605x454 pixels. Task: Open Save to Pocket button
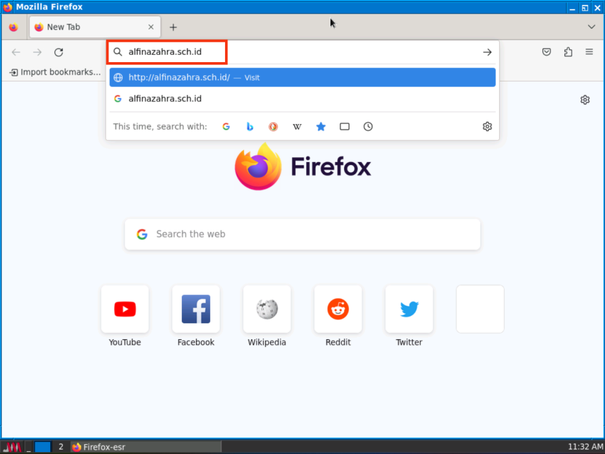pos(547,52)
